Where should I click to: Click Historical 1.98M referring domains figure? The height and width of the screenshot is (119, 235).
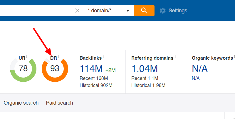pyautogui.click(x=148, y=86)
